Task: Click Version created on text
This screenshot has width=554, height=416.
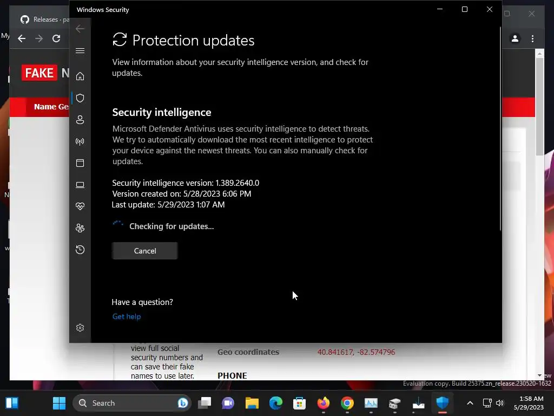Action: coord(182,194)
